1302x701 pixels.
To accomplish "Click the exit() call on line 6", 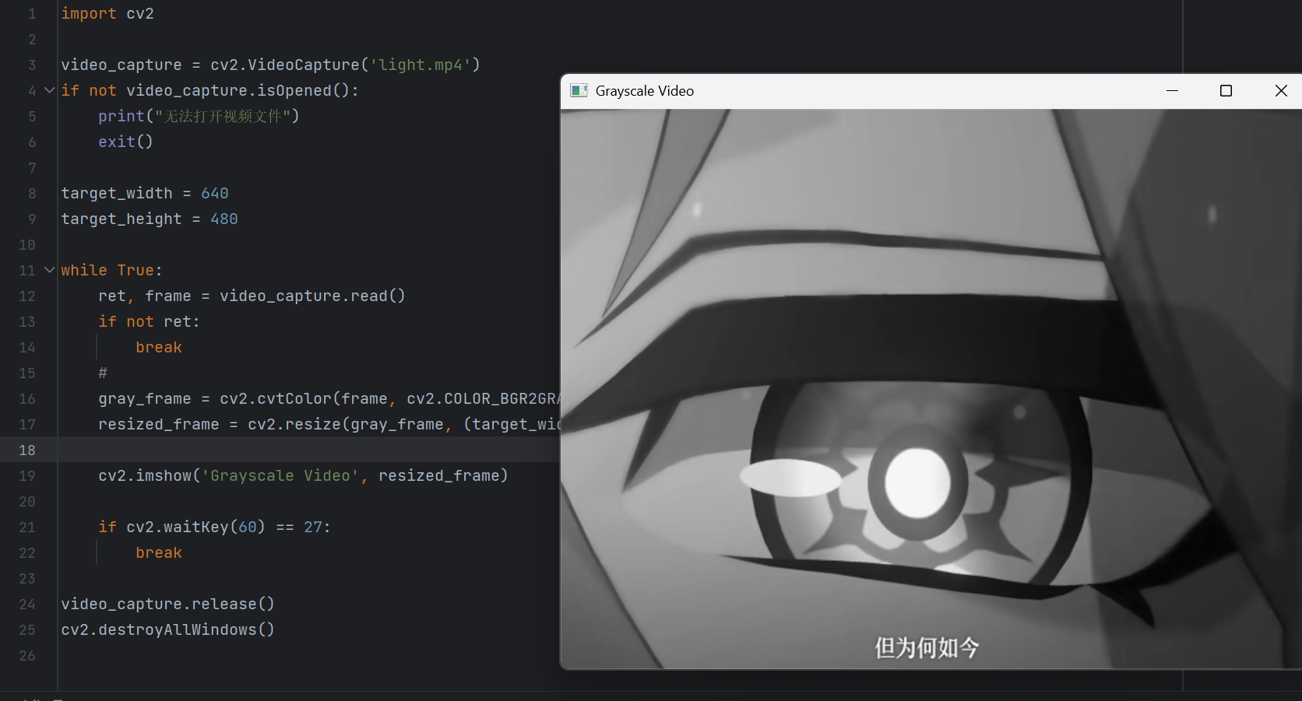I will pyautogui.click(x=125, y=142).
